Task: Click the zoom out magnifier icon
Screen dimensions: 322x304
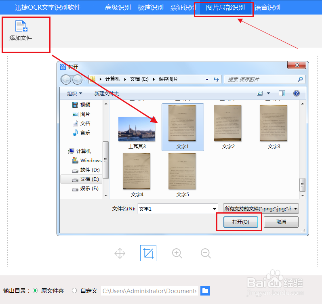Action: click(206, 253)
